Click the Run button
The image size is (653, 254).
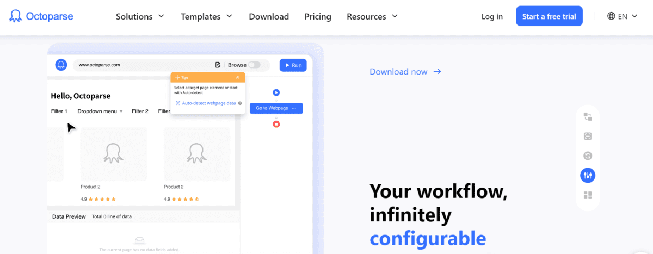(x=293, y=65)
